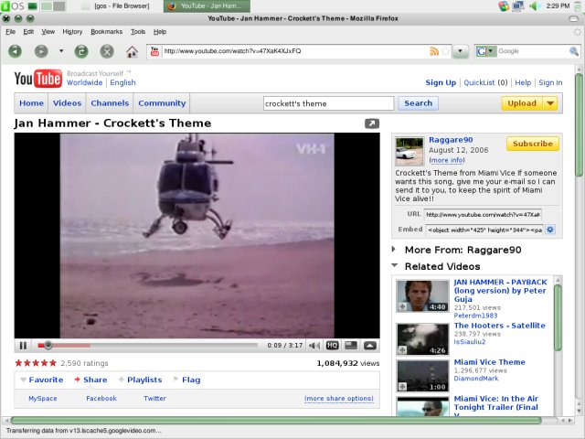The height and width of the screenshot is (439, 585).
Task: Go to the YouTube Home tab
Action: pos(31,103)
